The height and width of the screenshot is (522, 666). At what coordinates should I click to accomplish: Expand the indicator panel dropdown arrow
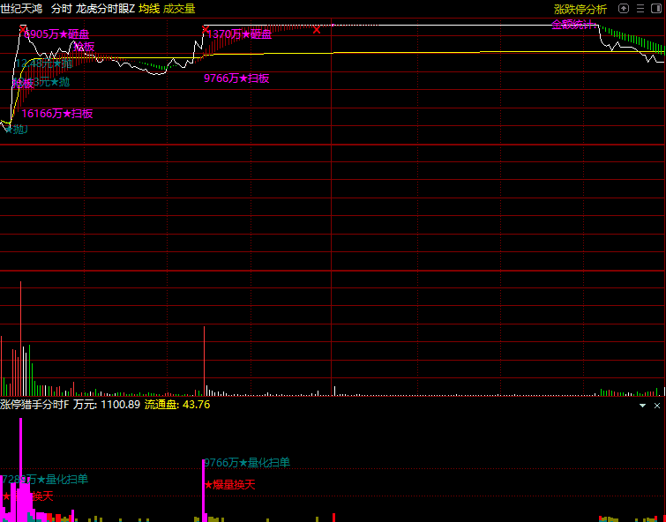pos(643,406)
